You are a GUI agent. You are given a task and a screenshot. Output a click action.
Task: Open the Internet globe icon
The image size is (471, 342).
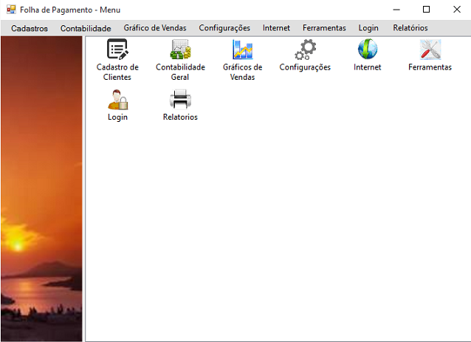[368, 49]
